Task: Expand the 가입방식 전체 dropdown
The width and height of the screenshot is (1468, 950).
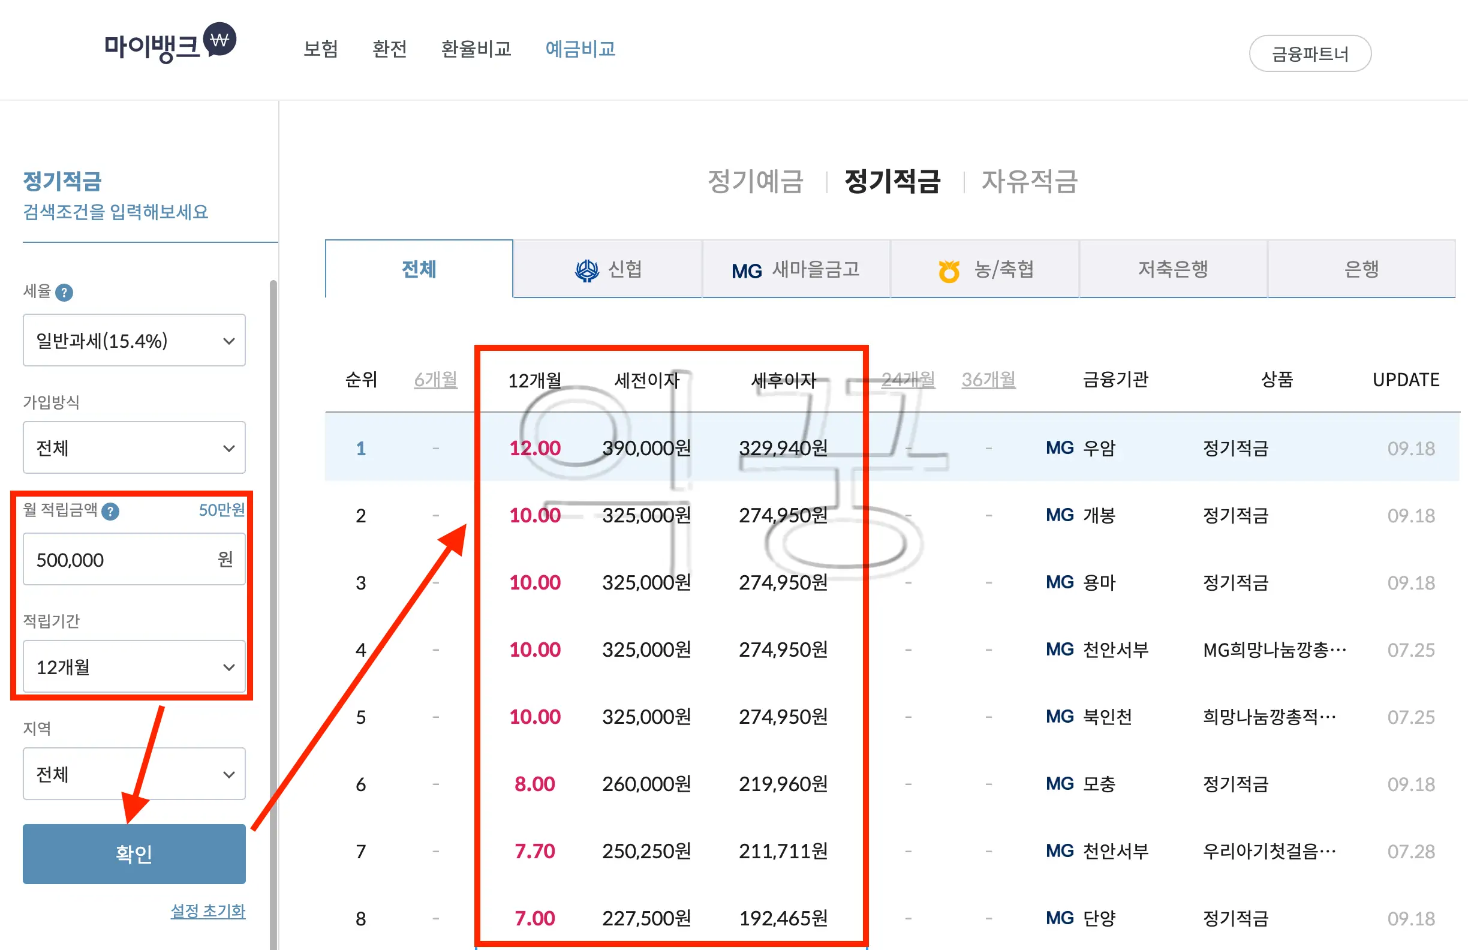Action: point(134,448)
